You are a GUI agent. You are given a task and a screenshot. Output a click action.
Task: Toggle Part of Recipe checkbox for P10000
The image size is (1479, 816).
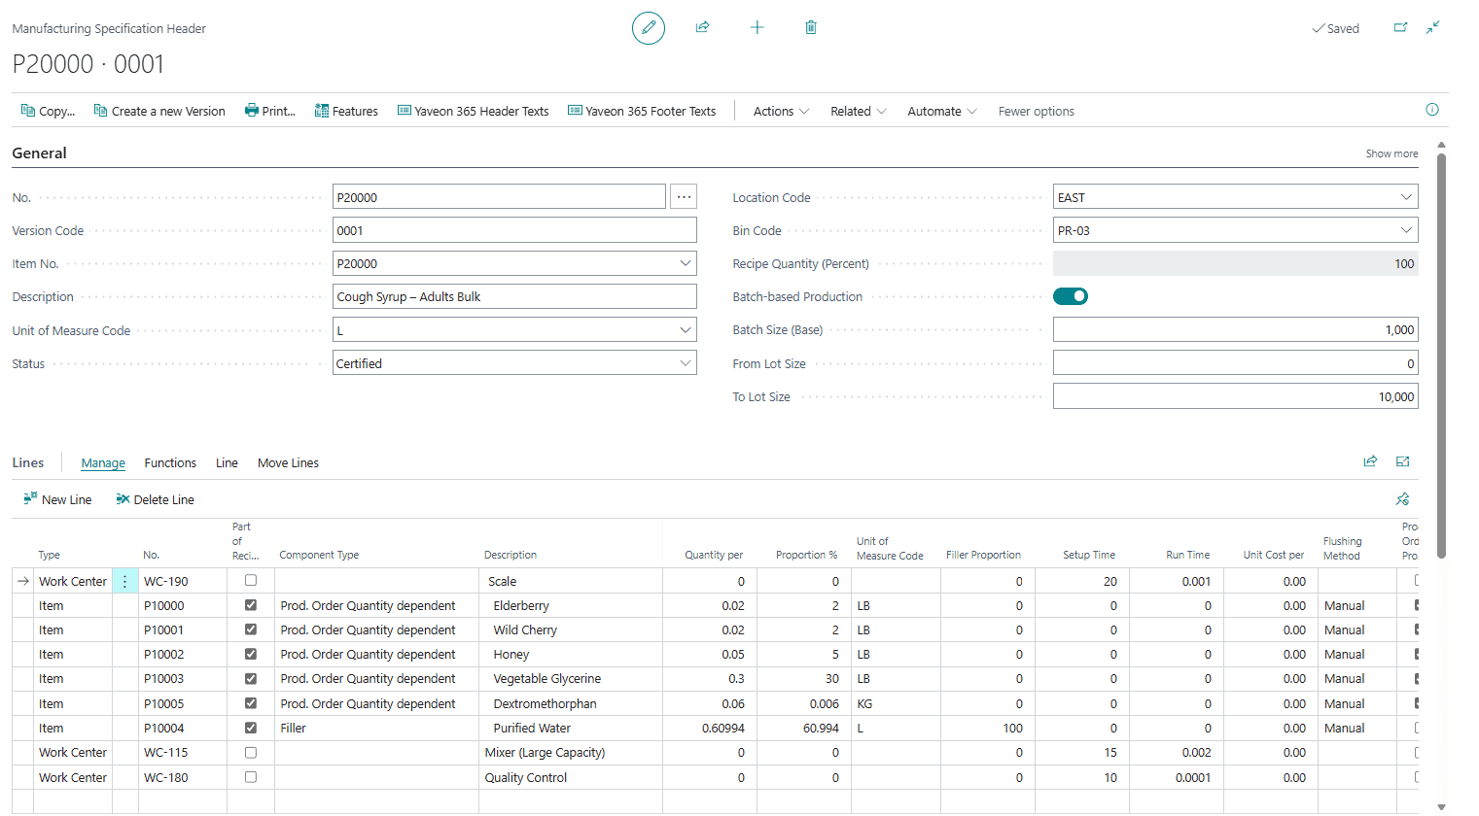click(251, 604)
